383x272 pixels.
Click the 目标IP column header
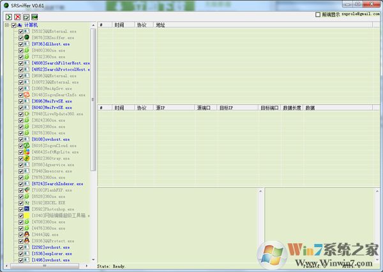click(x=227, y=108)
